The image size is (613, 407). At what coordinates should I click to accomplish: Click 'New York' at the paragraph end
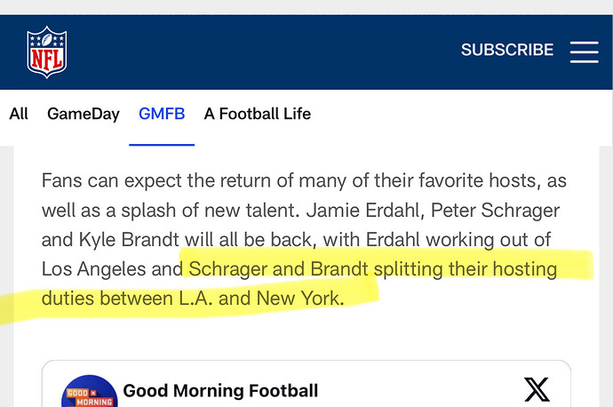[298, 298]
